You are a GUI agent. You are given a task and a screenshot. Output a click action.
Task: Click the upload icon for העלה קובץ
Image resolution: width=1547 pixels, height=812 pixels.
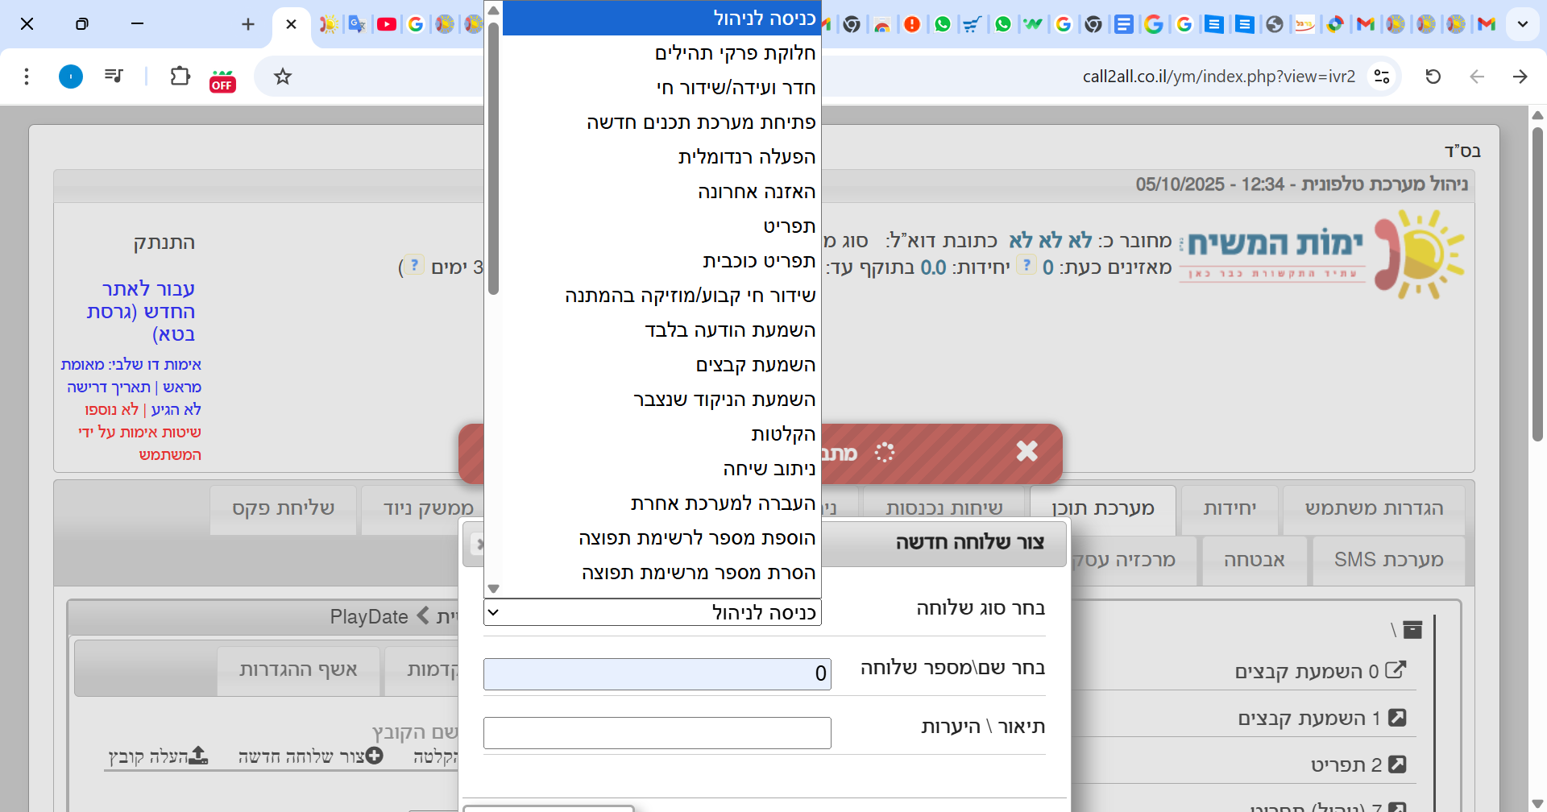tap(198, 756)
